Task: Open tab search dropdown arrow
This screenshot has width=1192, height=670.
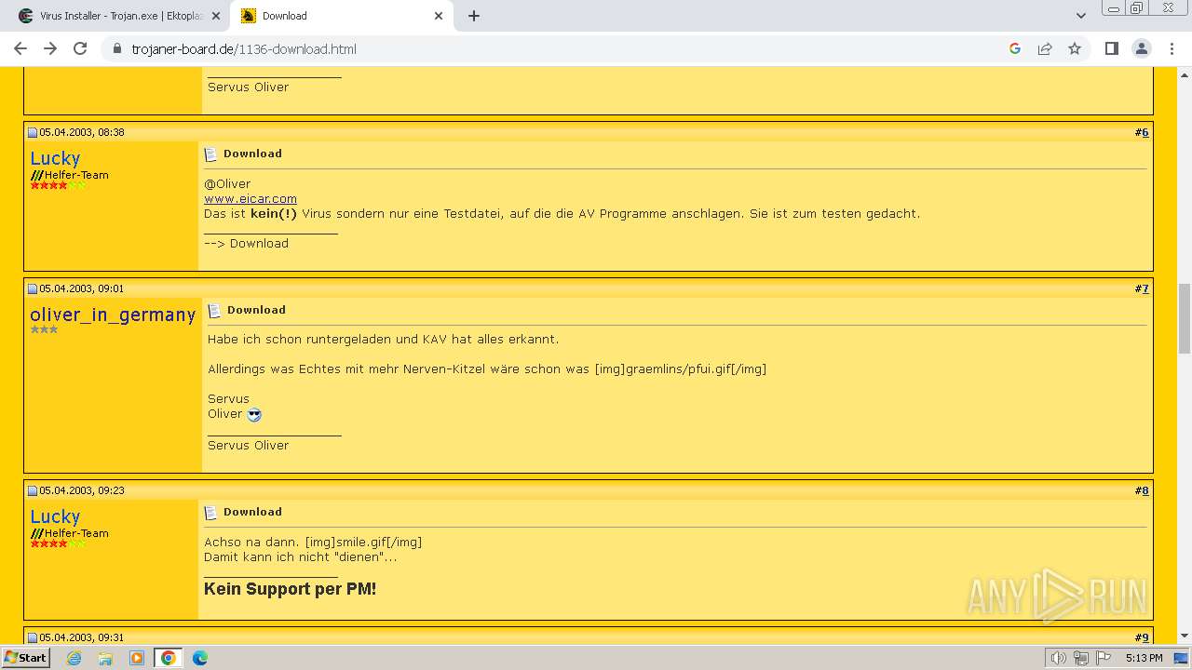Action: tap(1080, 16)
